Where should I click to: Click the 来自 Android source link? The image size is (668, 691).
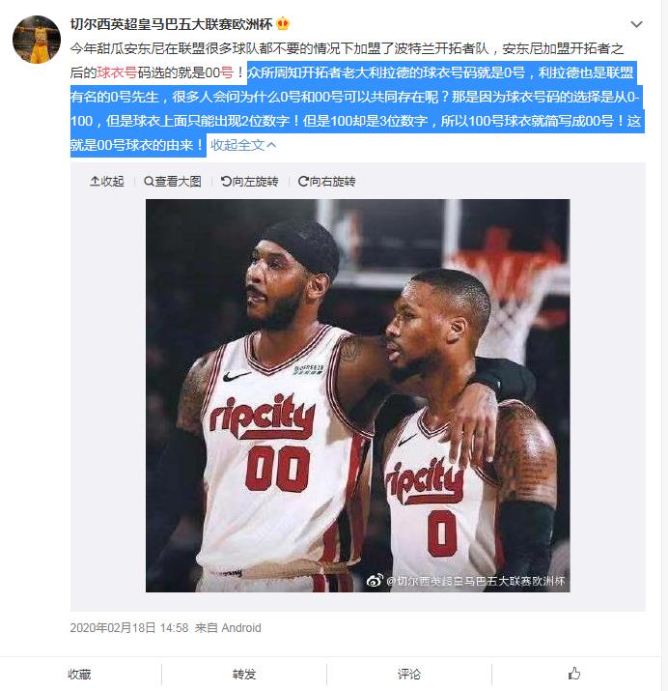228,627
